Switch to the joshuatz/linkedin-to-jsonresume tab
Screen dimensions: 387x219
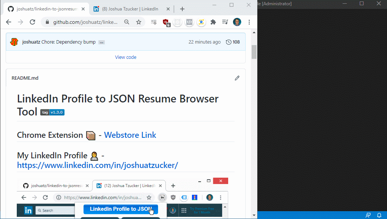47,9
